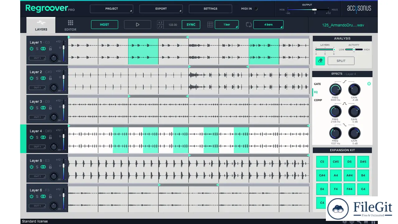The image size is (398, 224).
Task: Open the Layer 3 OUT 1 routing dropdown
Action: (x=37, y=117)
